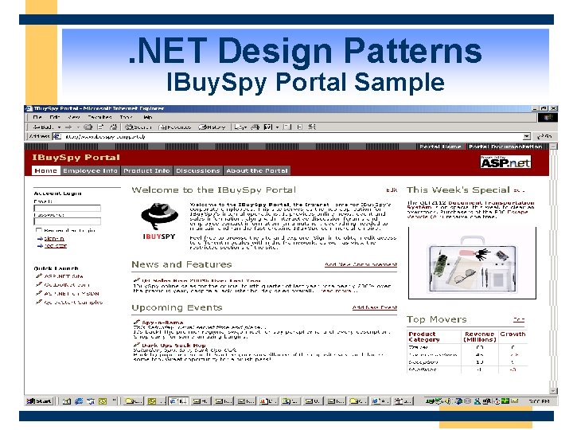Viewport: 573px width, 430px height.
Task: Open the ASP.NET Site quick launch link
Action: click(x=63, y=276)
